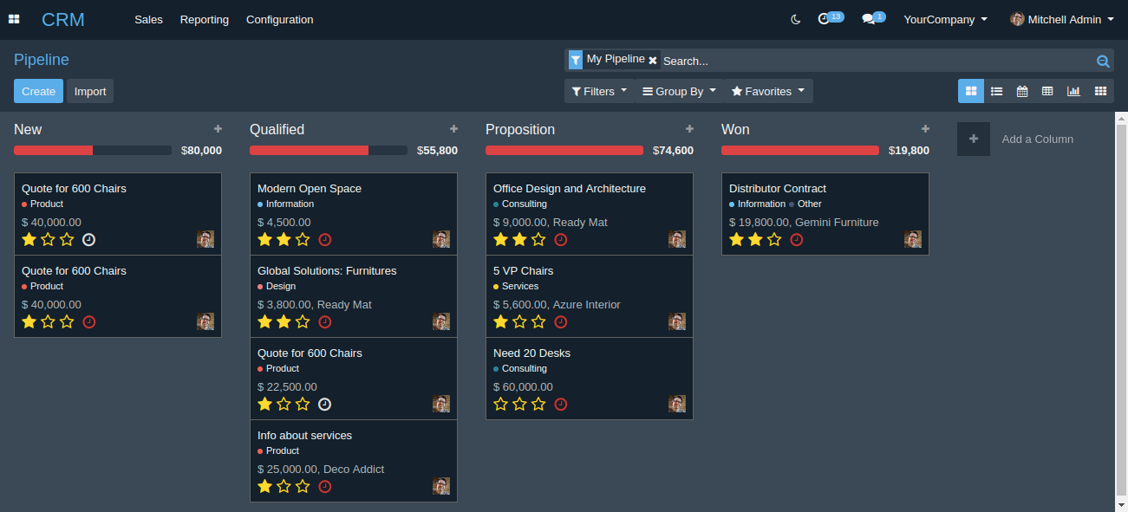Remove the My Pipeline filter facet
Viewport: 1128px width, 512px height.
pyautogui.click(x=653, y=61)
